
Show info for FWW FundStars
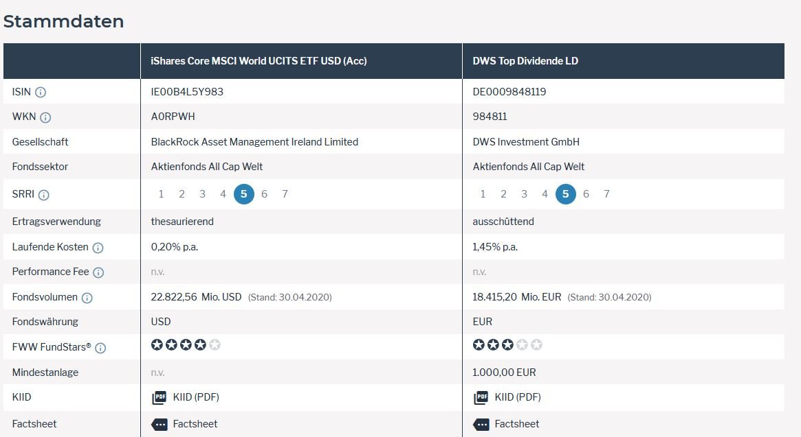pyautogui.click(x=100, y=348)
